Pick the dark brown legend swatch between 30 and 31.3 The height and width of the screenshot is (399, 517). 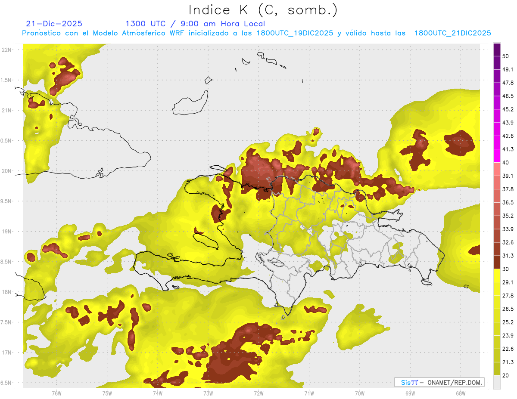[497, 262]
